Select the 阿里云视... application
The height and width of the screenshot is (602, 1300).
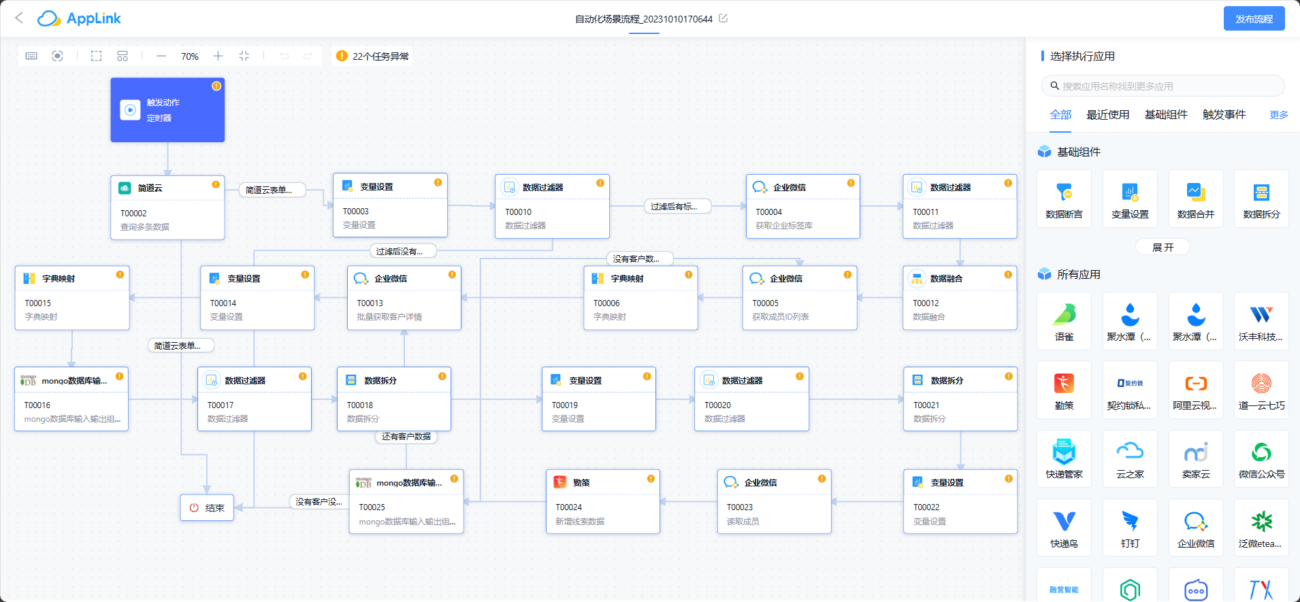click(x=1196, y=390)
